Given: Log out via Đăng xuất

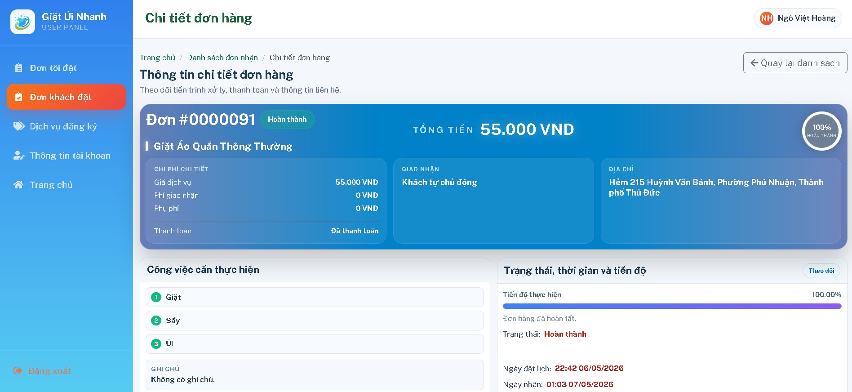Looking at the screenshot, I should click(43, 371).
